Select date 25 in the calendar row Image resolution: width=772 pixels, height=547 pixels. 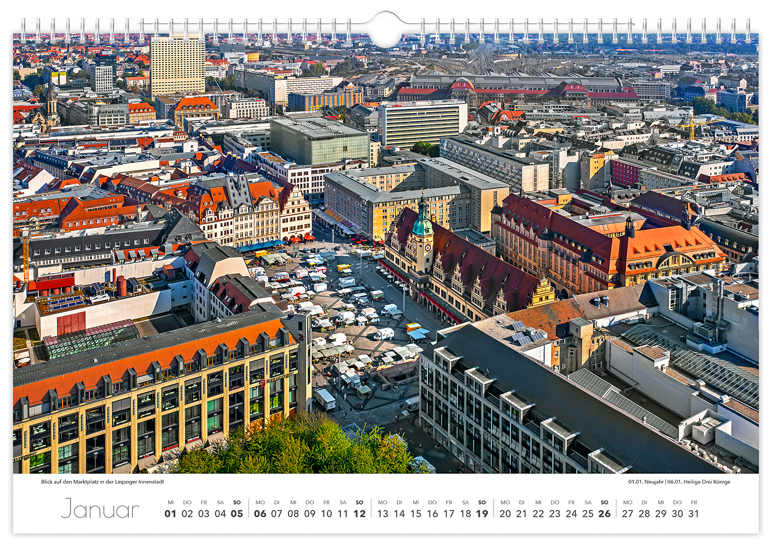coord(588,514)
